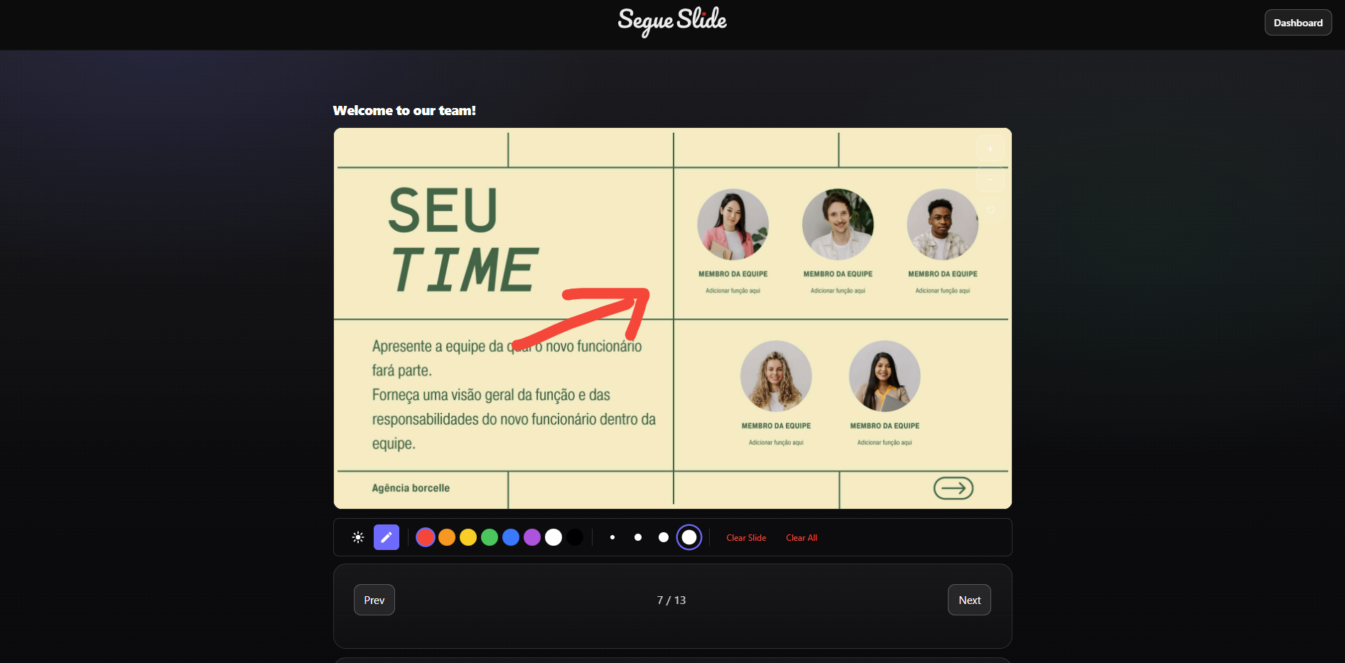This screenshot has width=1345, height=663.
Task: Select the pencil annotation tool
Action: tap(386, 537)
